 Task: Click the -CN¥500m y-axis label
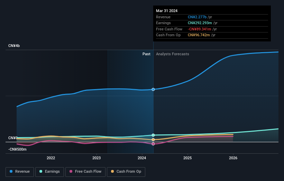click(x=17, y=149)
